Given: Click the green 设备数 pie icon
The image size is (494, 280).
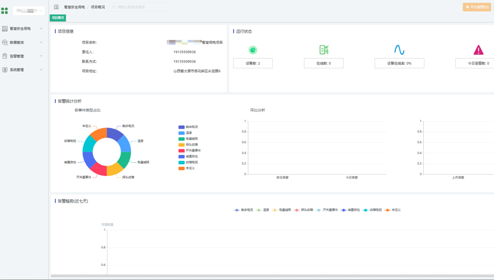Looking at the screenshot, I should tap(252, 50).
